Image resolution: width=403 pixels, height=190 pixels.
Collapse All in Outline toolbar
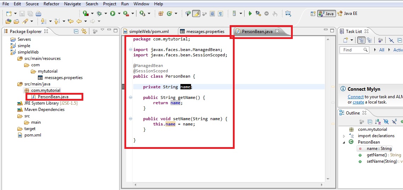click(370, 122)
